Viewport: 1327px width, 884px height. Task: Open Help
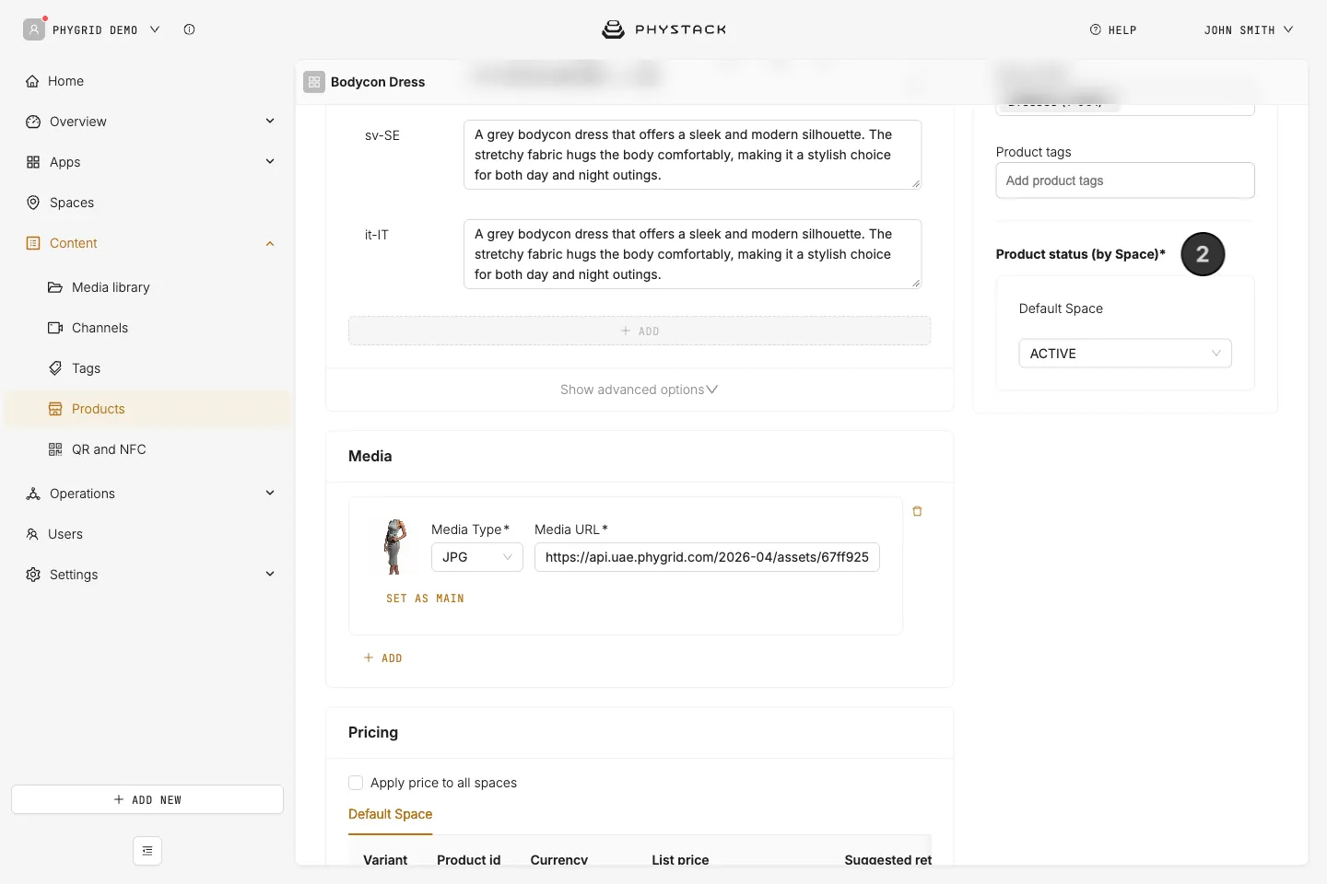(1113, 30)
